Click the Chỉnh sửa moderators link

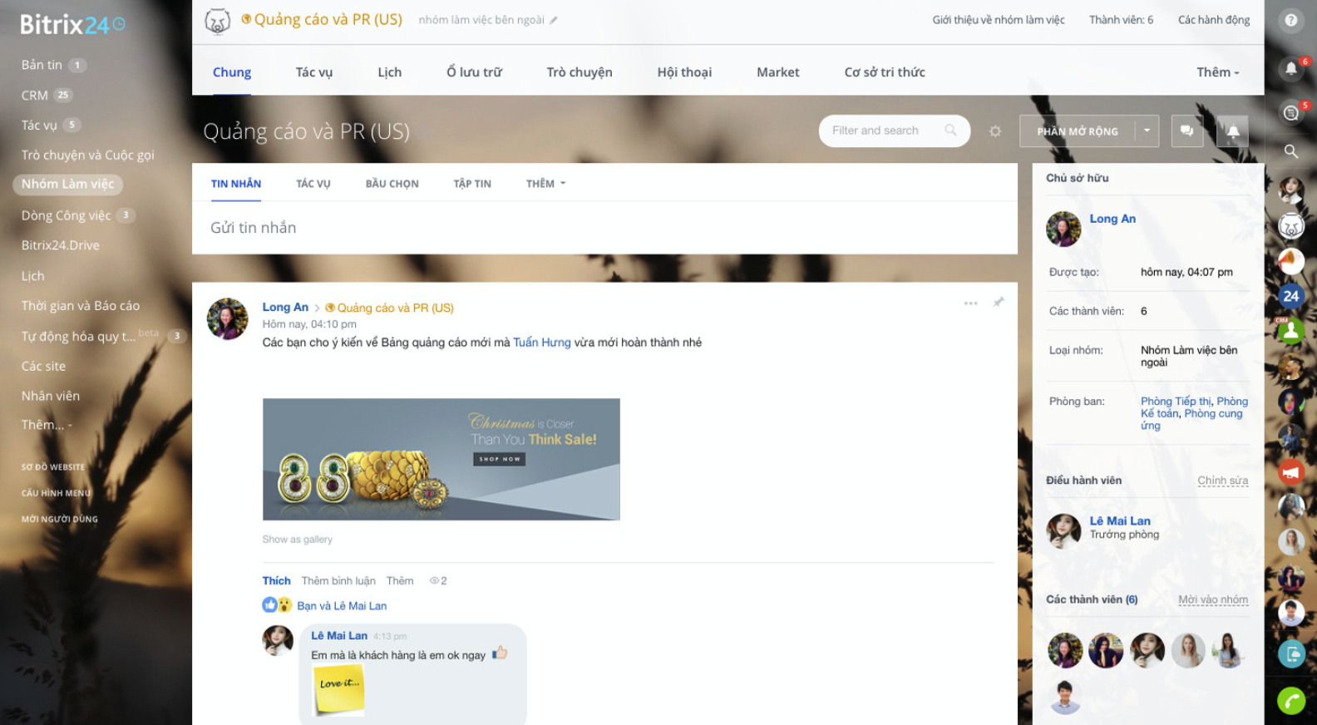tap(1222, 481)
